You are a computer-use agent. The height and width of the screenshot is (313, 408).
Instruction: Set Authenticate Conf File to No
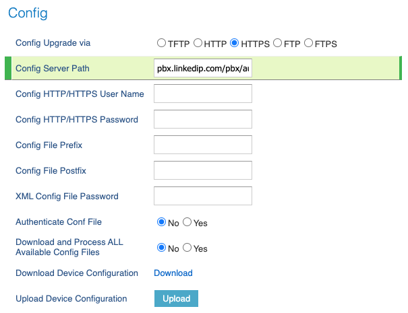click(x=161, y=222)
